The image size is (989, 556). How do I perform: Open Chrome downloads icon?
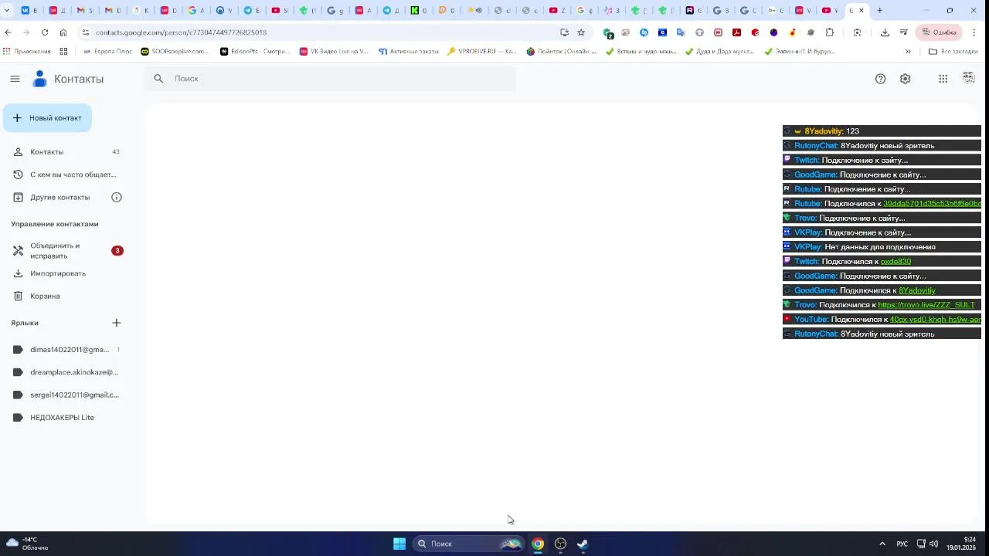tap(885, 32)
